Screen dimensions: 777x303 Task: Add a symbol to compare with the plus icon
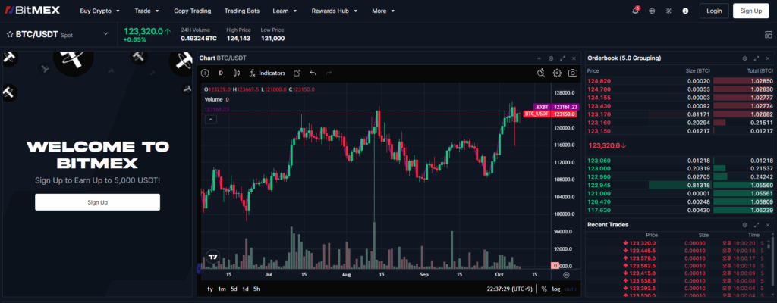tap(205, 73)
